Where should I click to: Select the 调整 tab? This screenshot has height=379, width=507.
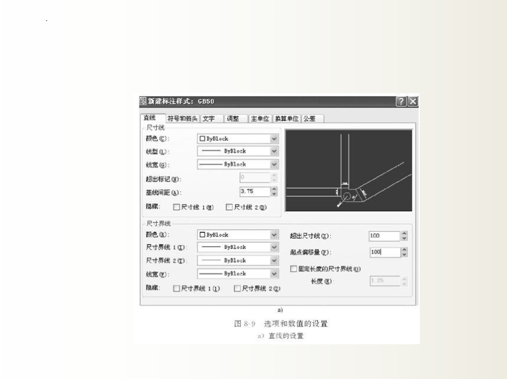[x=236, y=118]
